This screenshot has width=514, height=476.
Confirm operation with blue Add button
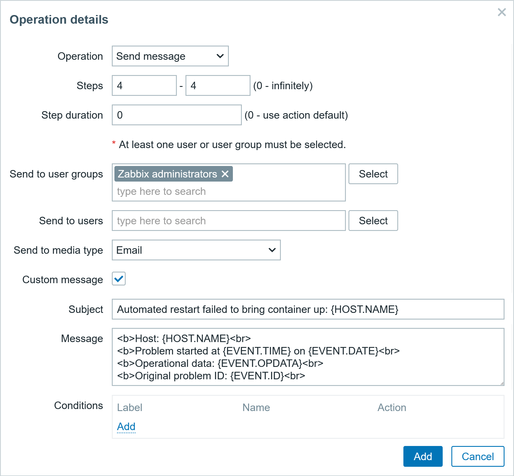point(423,456)
